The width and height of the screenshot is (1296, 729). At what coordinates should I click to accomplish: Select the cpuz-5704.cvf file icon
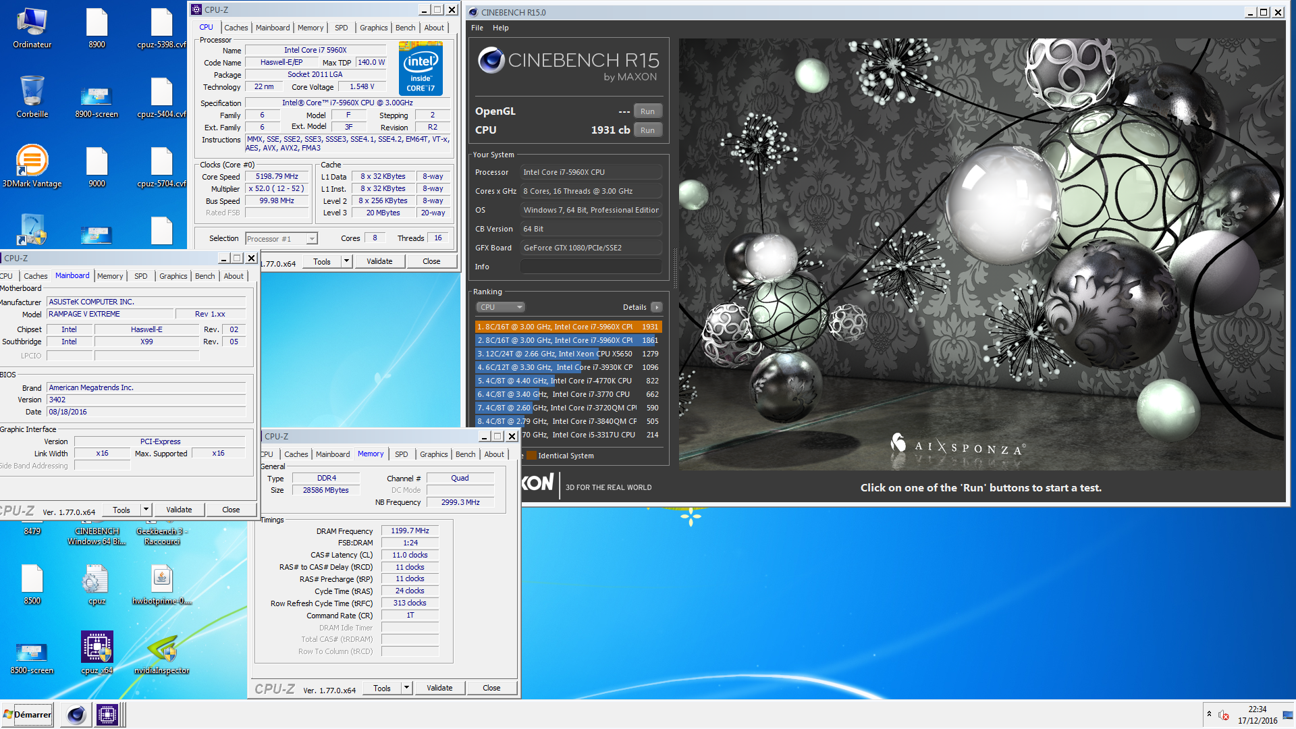coord(161,167)
